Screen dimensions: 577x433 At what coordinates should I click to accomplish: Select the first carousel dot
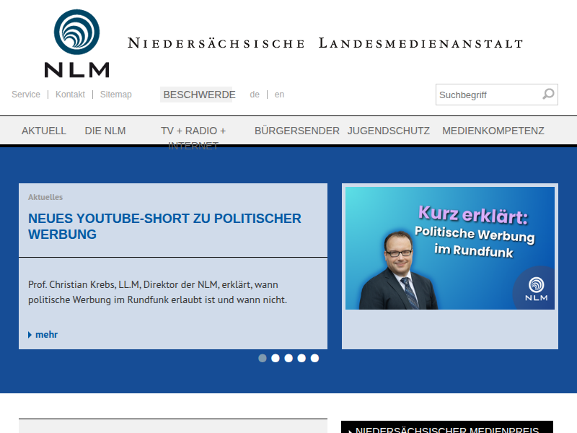[263, 358]
